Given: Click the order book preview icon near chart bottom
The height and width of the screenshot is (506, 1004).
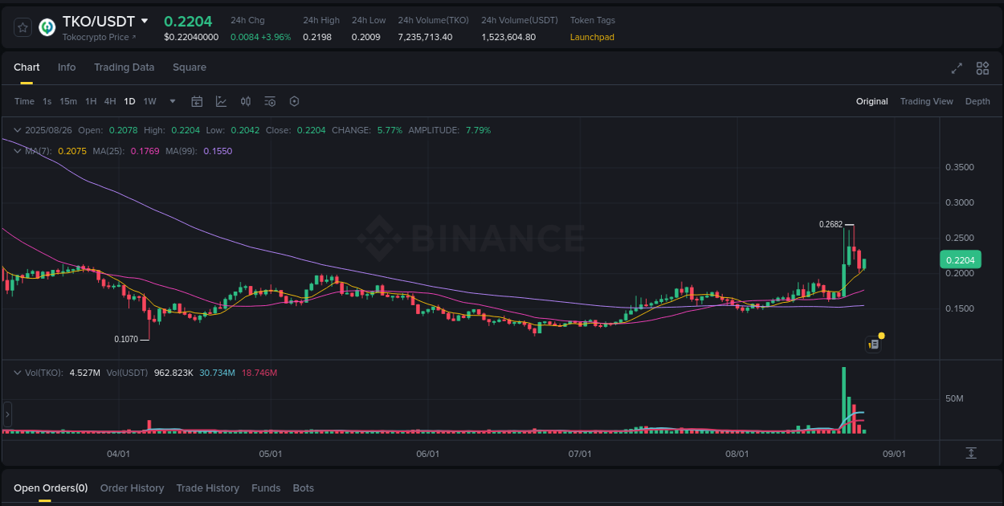Looking at the screenshot, I should click(874, 343).
